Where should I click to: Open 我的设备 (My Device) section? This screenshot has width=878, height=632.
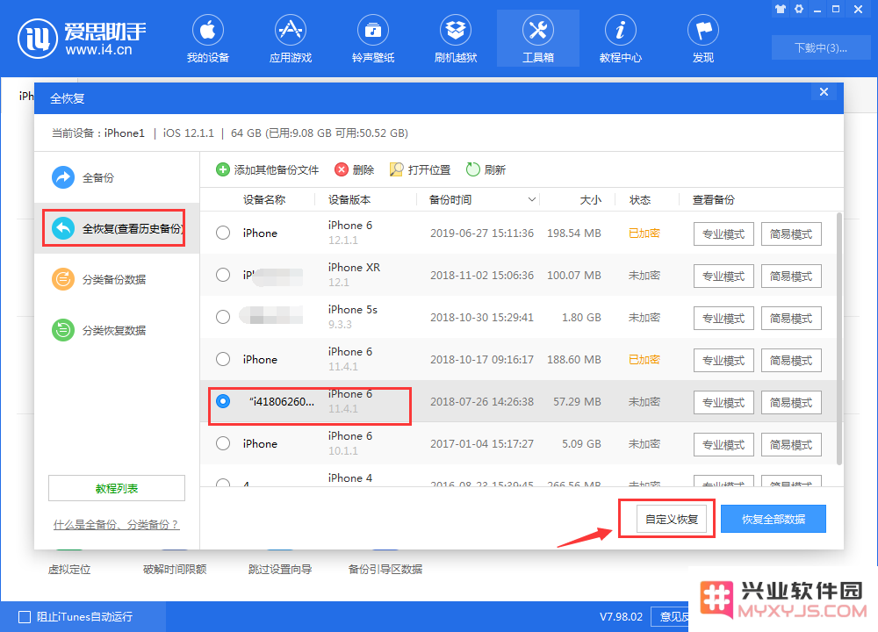click(x=208, y=39)
